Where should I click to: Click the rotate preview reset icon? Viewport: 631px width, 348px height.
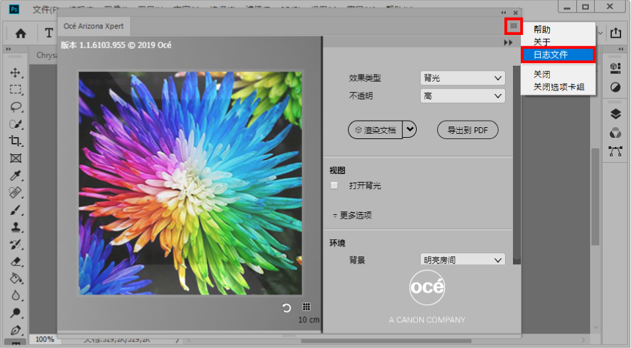[287, 308]
